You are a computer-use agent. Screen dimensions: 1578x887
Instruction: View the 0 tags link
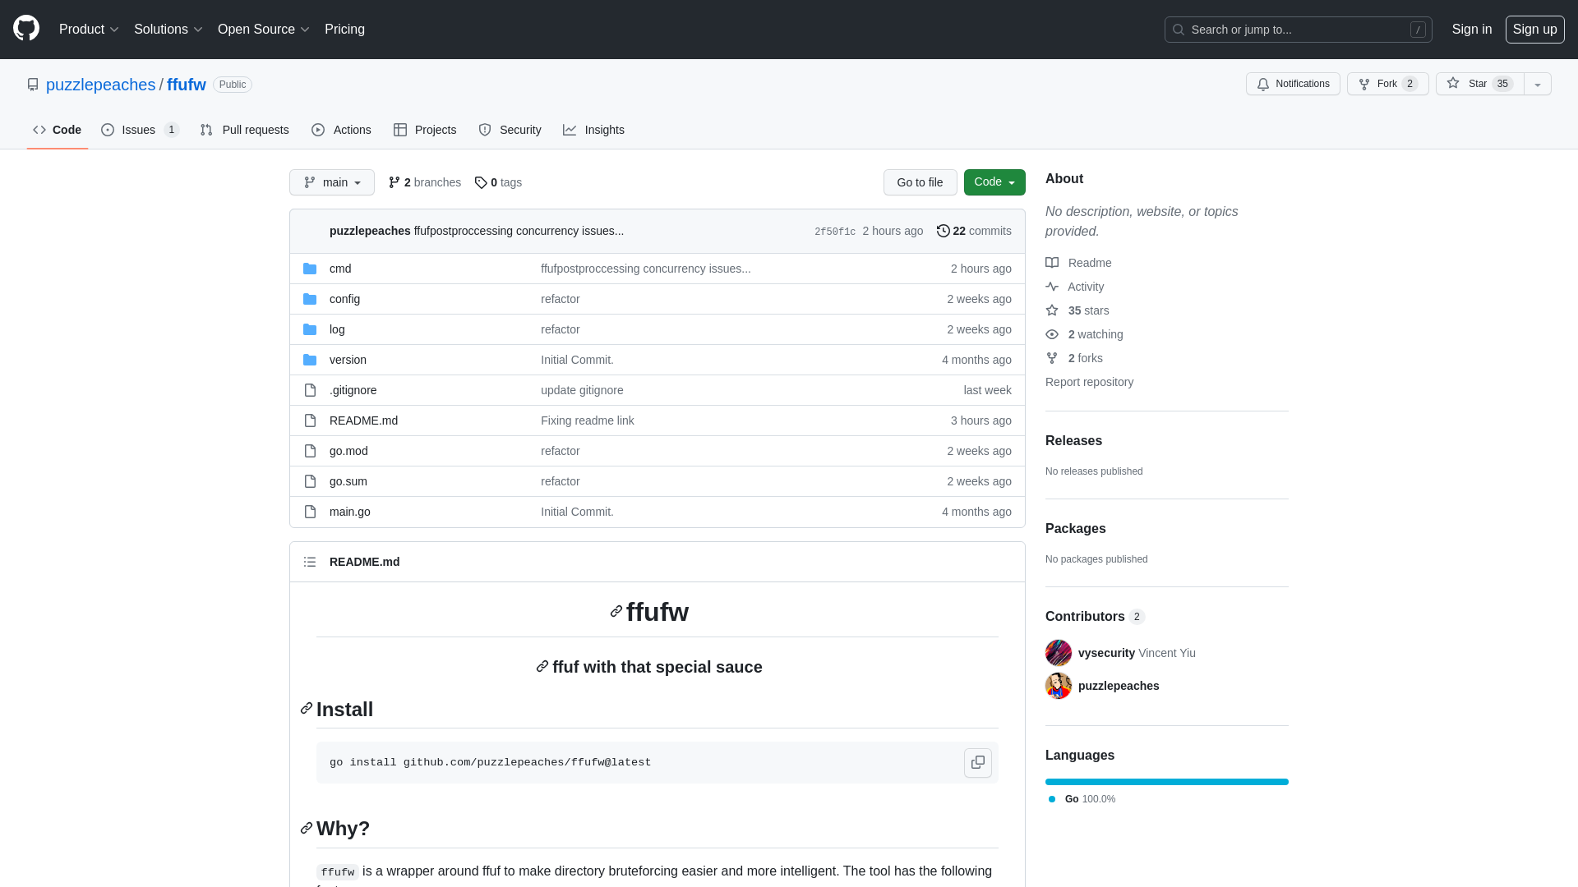498,182
